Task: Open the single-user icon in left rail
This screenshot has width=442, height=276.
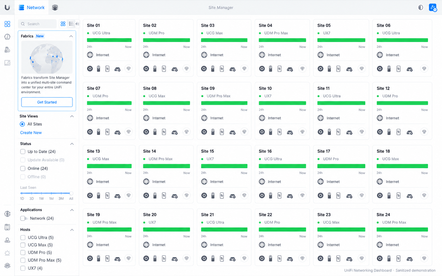Action: (x=7, y=240)
